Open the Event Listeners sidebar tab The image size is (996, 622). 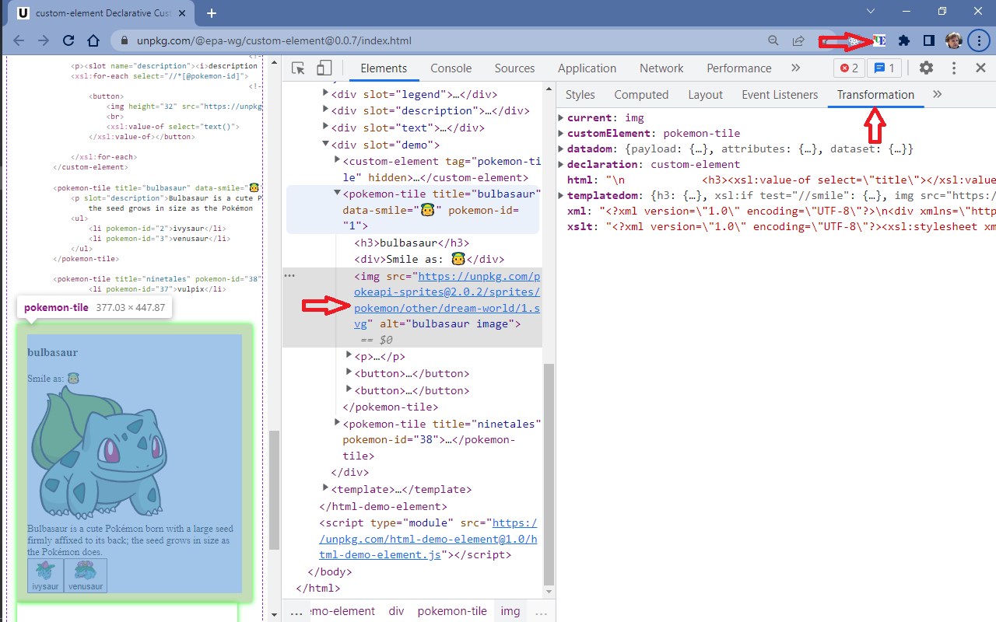[x=780, y=95]
